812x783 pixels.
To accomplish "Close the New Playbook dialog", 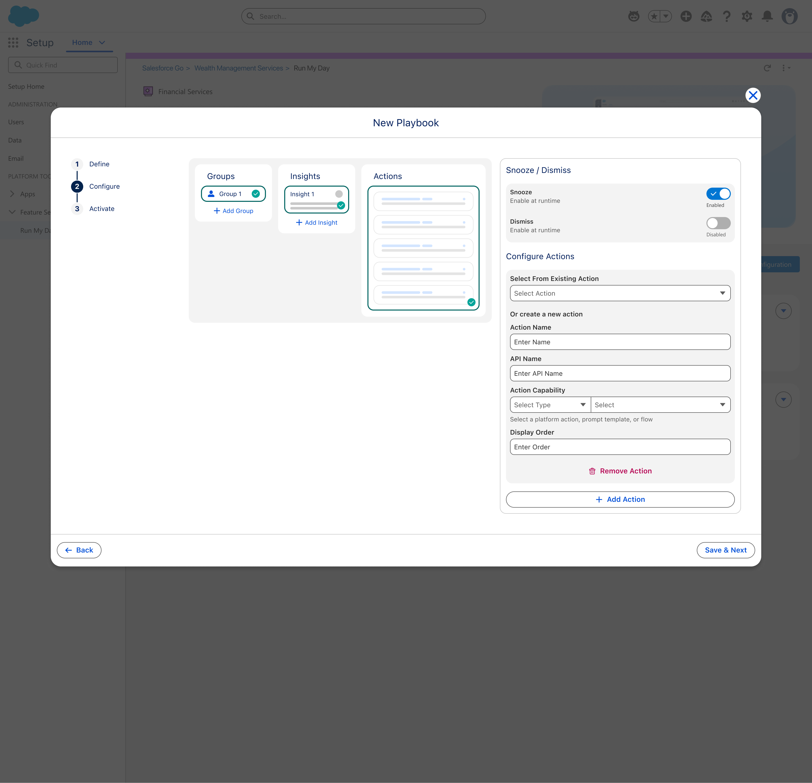I will 753,95.
